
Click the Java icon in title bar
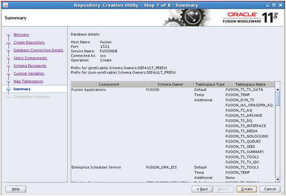point(5,5)
